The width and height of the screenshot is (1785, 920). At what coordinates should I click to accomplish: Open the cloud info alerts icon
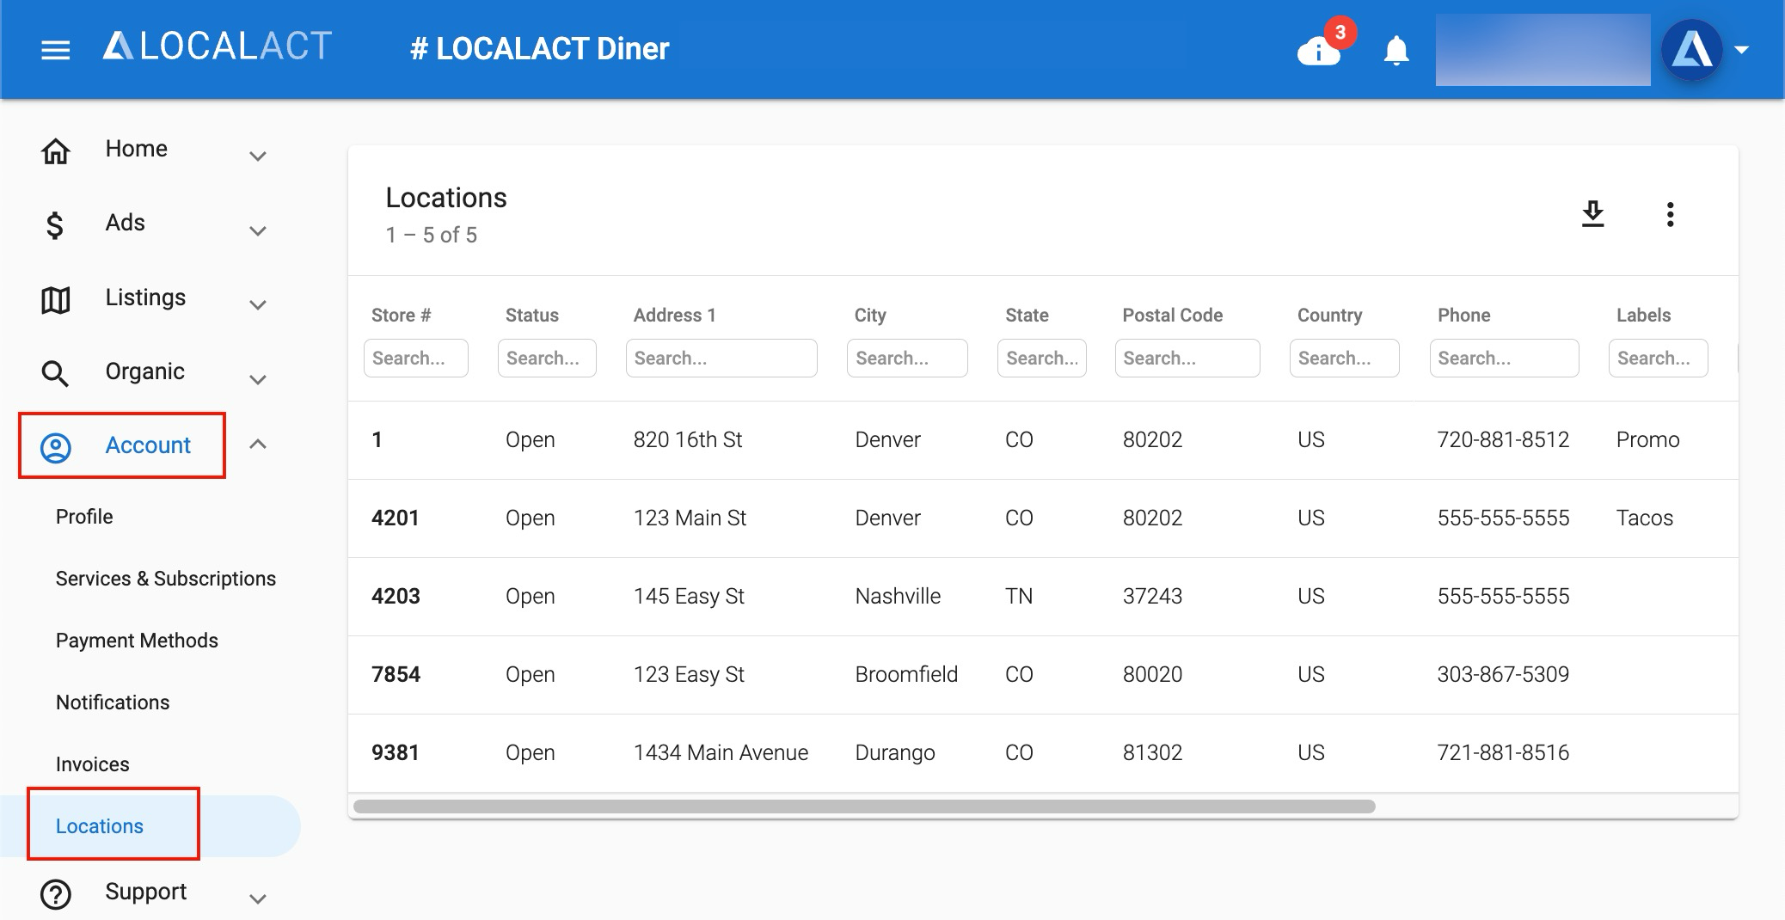[1319, 52]
